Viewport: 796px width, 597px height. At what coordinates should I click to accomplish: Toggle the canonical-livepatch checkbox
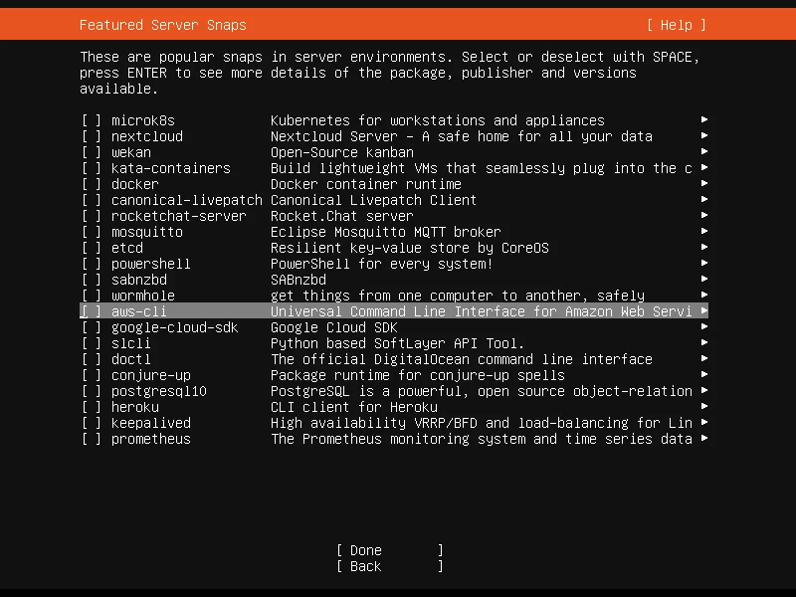coord(92,200)
